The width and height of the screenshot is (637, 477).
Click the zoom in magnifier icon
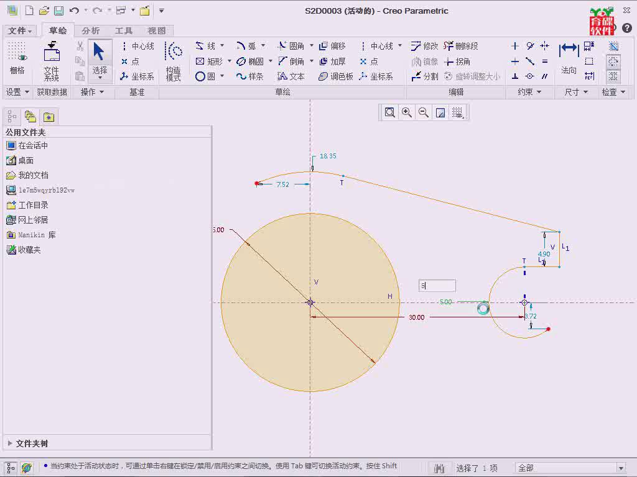click(x=407, y=112)
